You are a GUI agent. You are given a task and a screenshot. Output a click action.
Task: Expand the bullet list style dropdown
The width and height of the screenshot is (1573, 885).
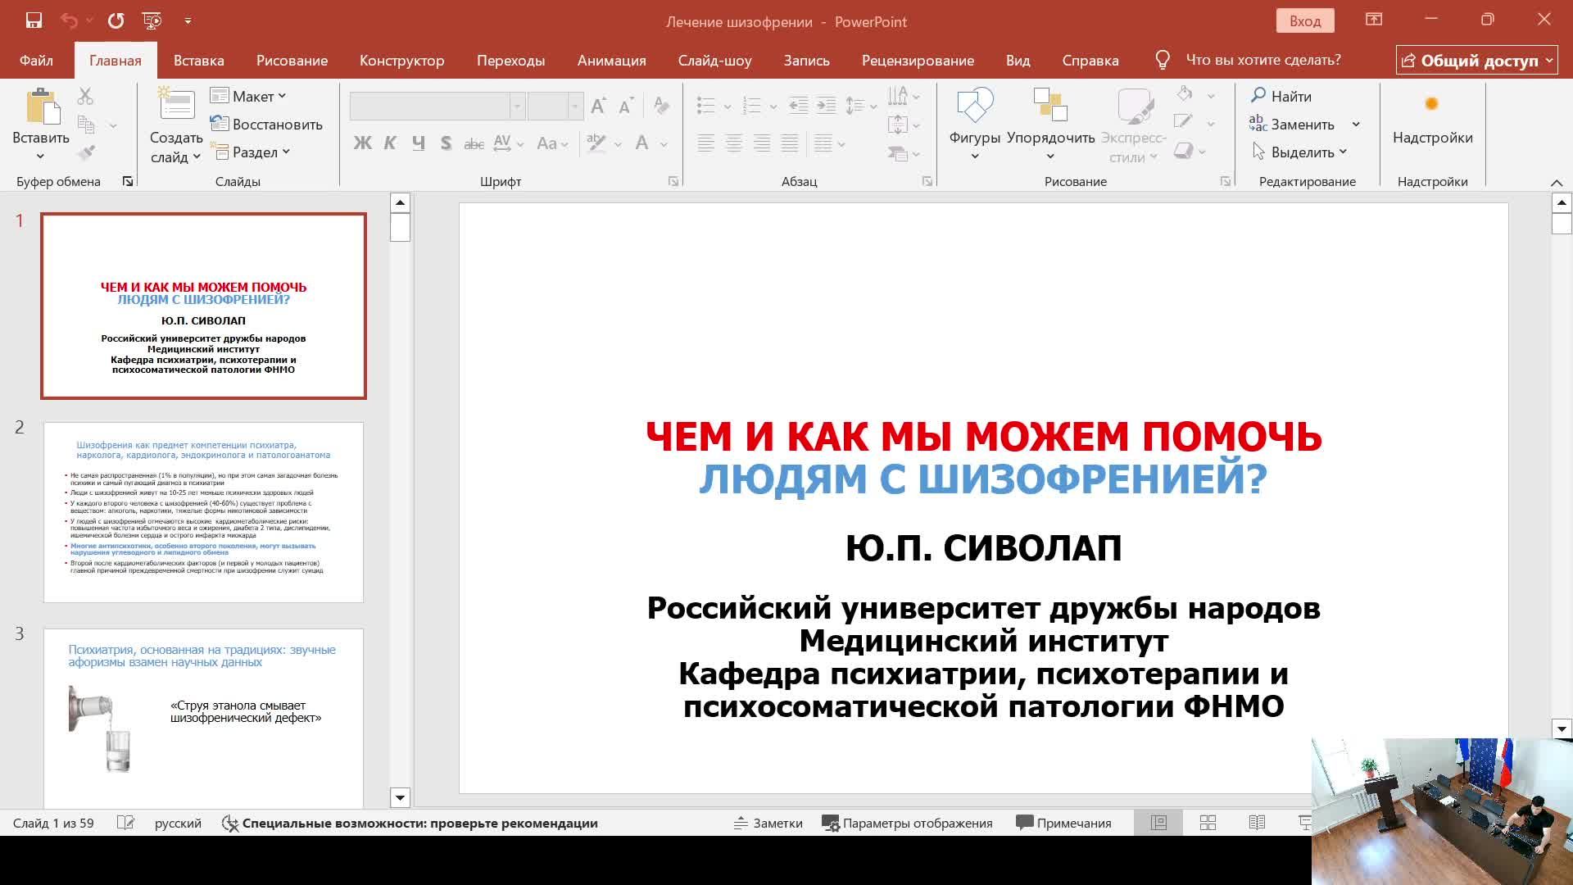[x=728, y=105]
